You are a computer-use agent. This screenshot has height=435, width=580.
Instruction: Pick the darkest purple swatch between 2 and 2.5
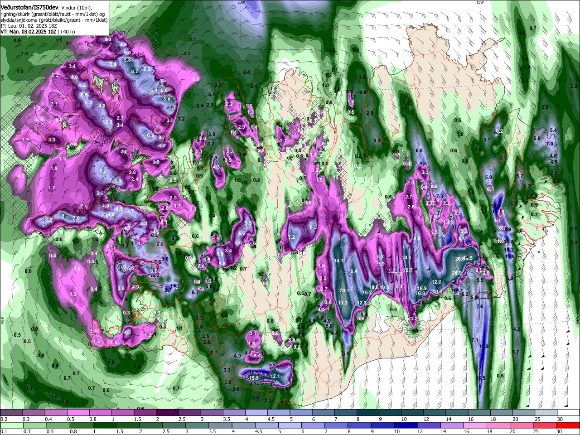(168, 412)
